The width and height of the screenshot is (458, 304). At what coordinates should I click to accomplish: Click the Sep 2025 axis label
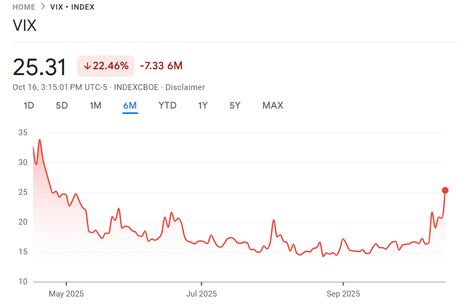pos(343,293)
